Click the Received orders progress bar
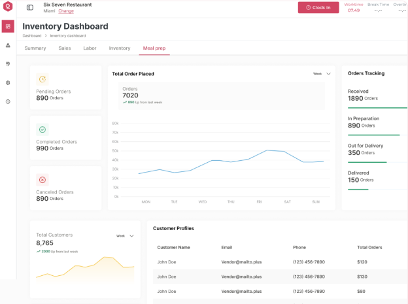 377,108
